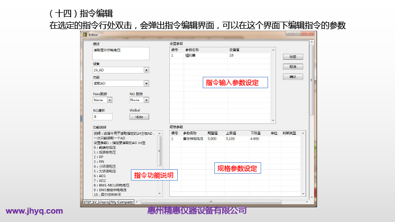
Task: Click the NG循环 field containing 0
Action: 102,117
